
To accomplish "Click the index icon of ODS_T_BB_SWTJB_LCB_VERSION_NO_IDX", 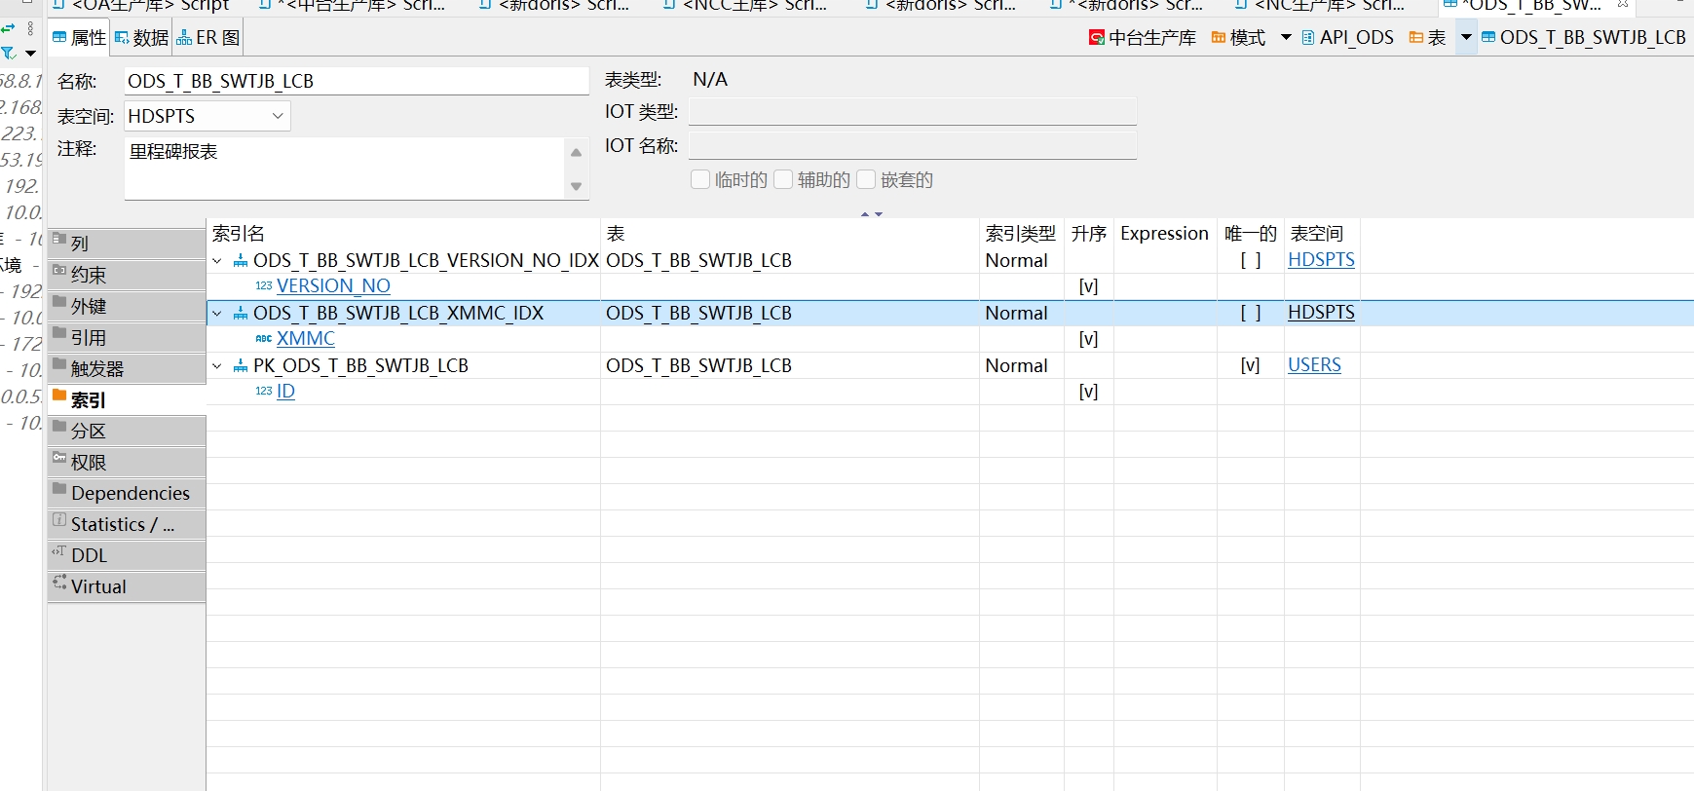I will [x=241, y=261].
